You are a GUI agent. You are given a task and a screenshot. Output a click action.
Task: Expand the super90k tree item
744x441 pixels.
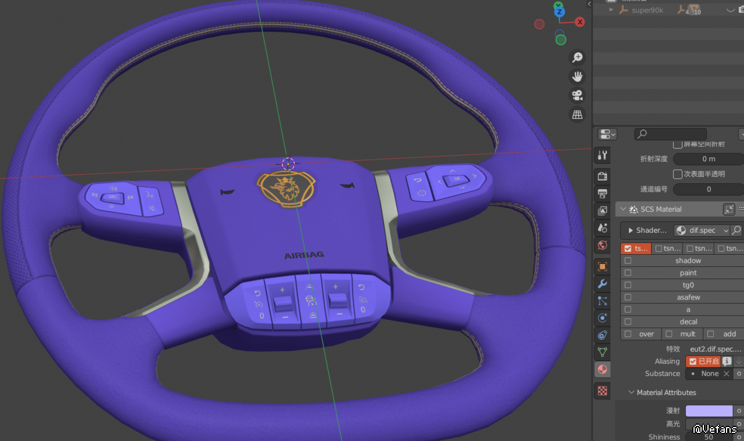coord(611,10)
